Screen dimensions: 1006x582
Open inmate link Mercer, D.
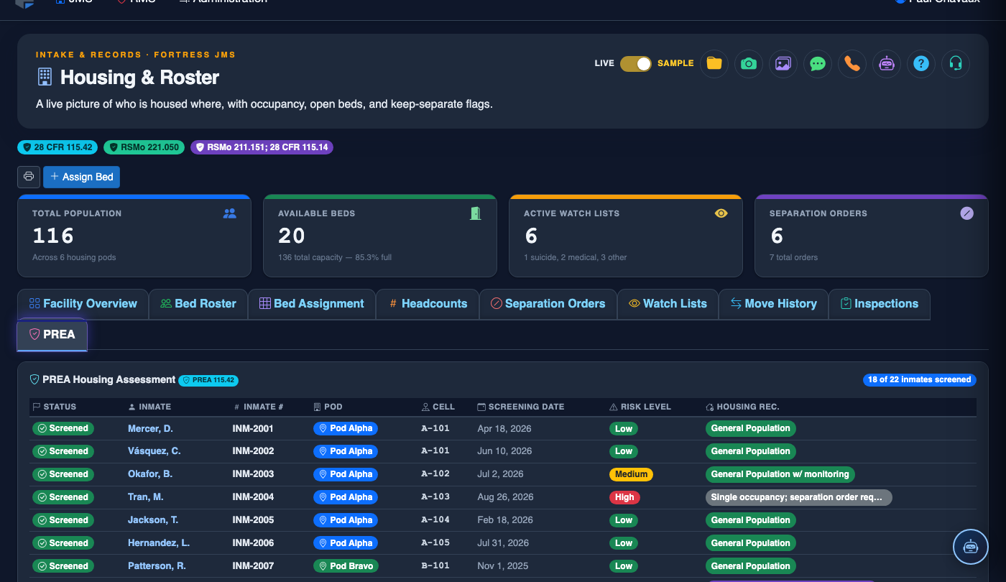click(x=150, y=428)
